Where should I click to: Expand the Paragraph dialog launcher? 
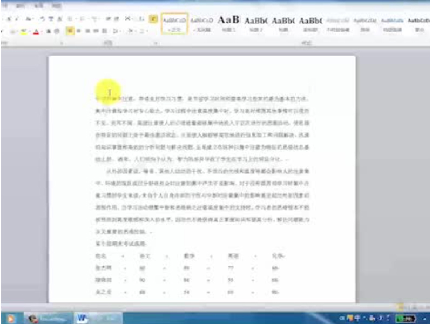pyautogui.click(x=156, y=42)
